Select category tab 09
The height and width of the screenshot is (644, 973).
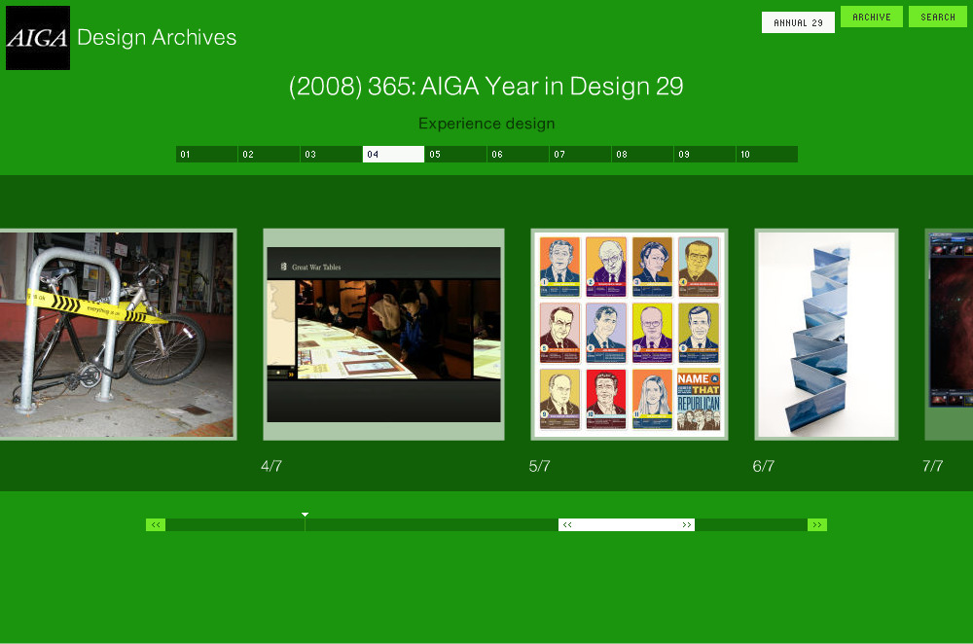(x=704, y=154)
